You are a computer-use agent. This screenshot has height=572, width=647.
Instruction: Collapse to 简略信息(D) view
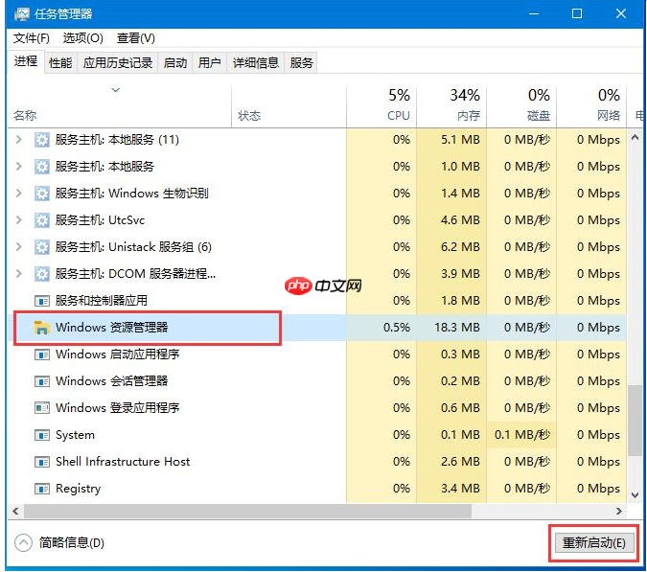click(59, 542)
